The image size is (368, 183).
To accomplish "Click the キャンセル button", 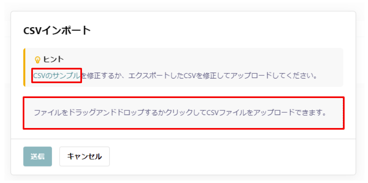I will point(84,156).
